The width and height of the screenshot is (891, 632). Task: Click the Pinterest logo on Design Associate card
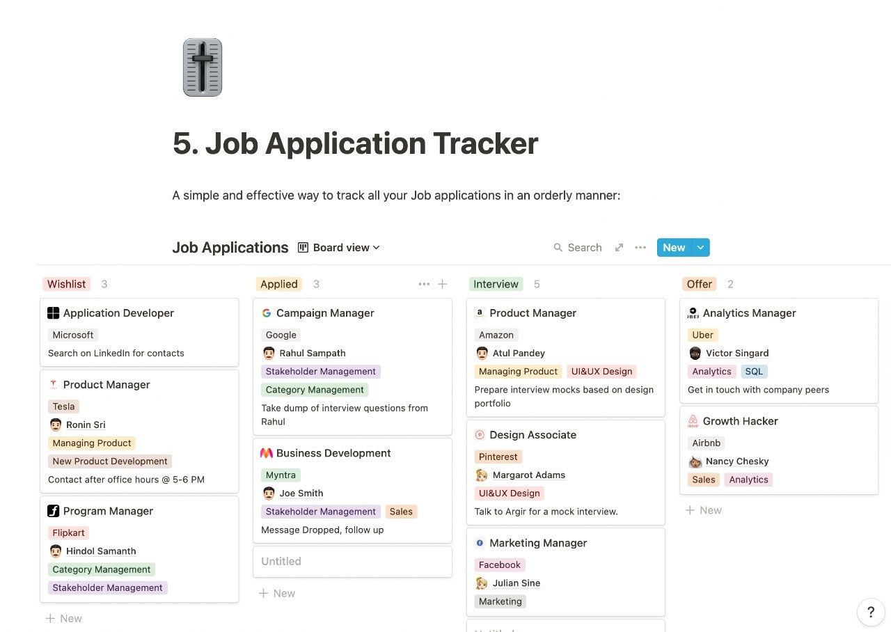pyautogui.click(x=480, y=435)
